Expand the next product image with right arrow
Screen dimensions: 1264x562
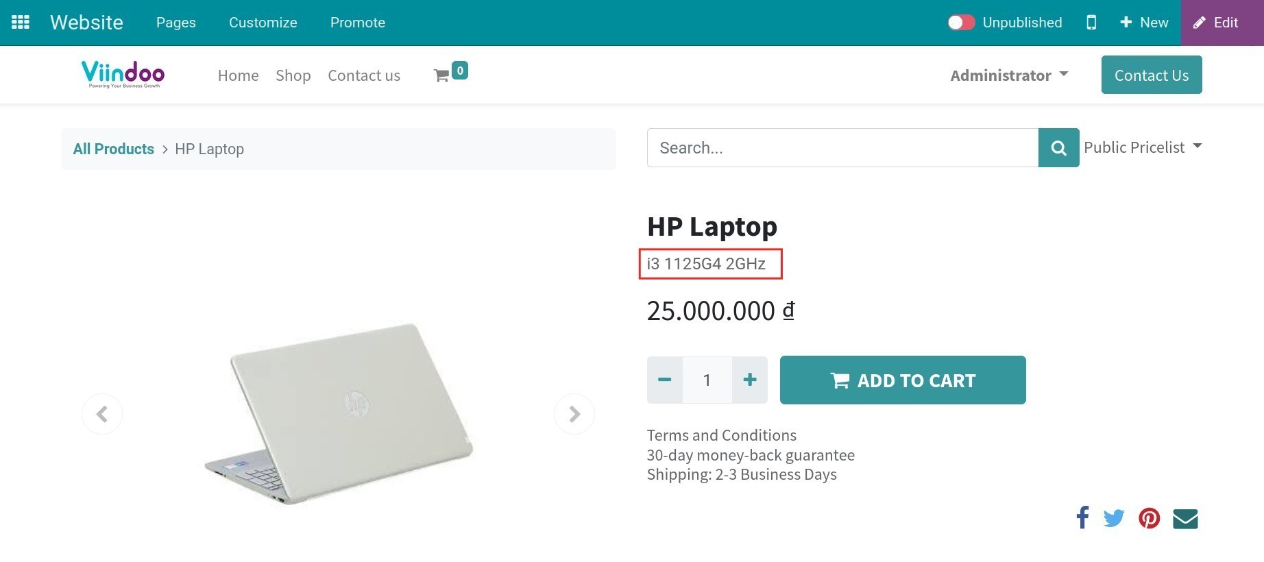[574, 413]
